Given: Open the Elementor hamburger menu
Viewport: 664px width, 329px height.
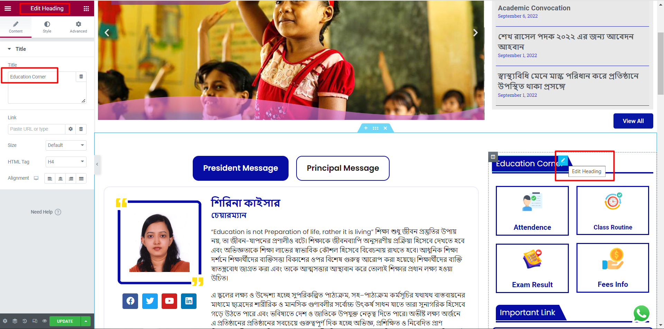Looking at the screenshot, I should point(8,8).
